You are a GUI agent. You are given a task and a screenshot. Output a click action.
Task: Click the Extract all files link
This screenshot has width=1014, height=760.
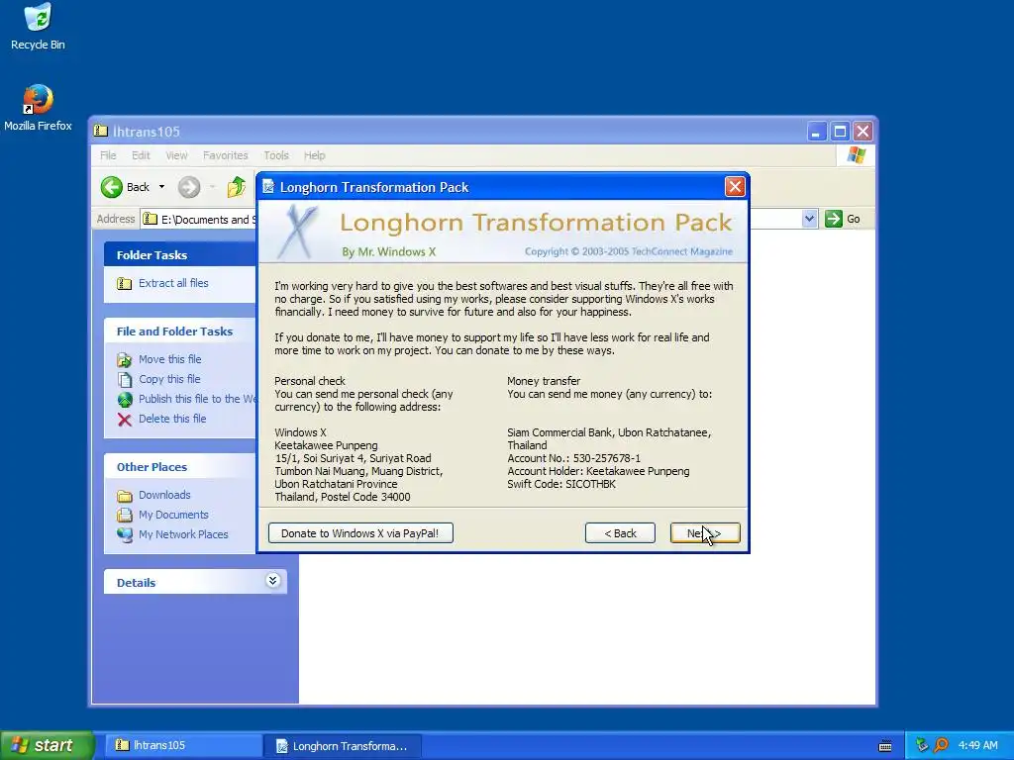tap(173, 283)
